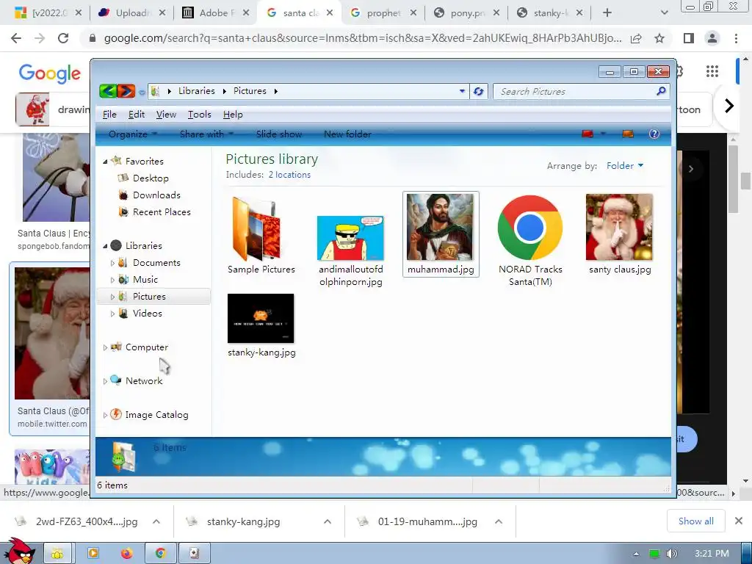
Task: Open the File menu
Action: click(x=109, y=114)
